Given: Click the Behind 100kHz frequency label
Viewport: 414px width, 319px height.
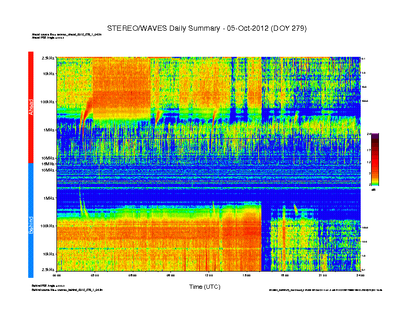Looking at the screenshot, I should point(46,226).
